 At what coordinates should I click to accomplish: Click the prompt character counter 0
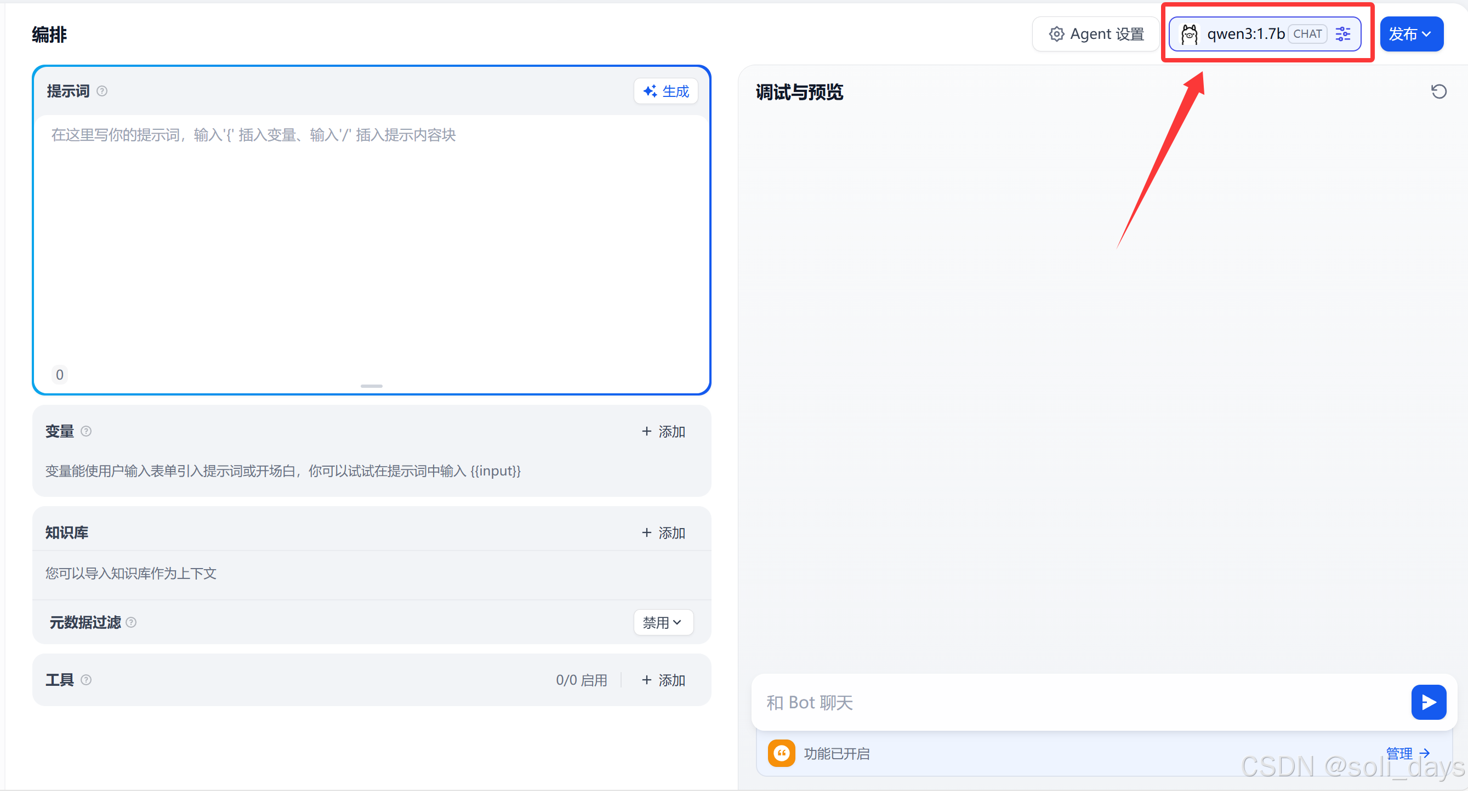60,375
